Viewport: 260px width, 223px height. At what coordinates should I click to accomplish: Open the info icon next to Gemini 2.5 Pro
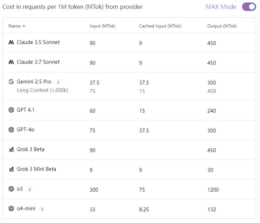click(58, 82)
